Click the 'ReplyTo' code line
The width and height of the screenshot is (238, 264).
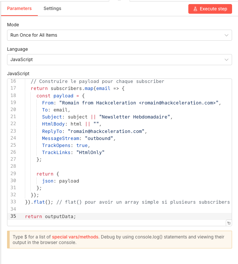tap(95, 131)
